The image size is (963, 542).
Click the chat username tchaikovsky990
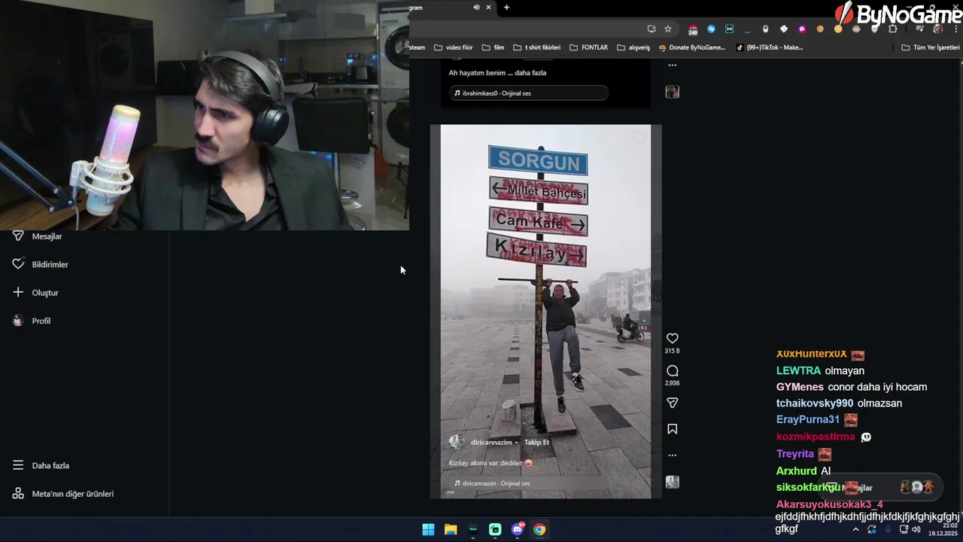pos(815,403)
